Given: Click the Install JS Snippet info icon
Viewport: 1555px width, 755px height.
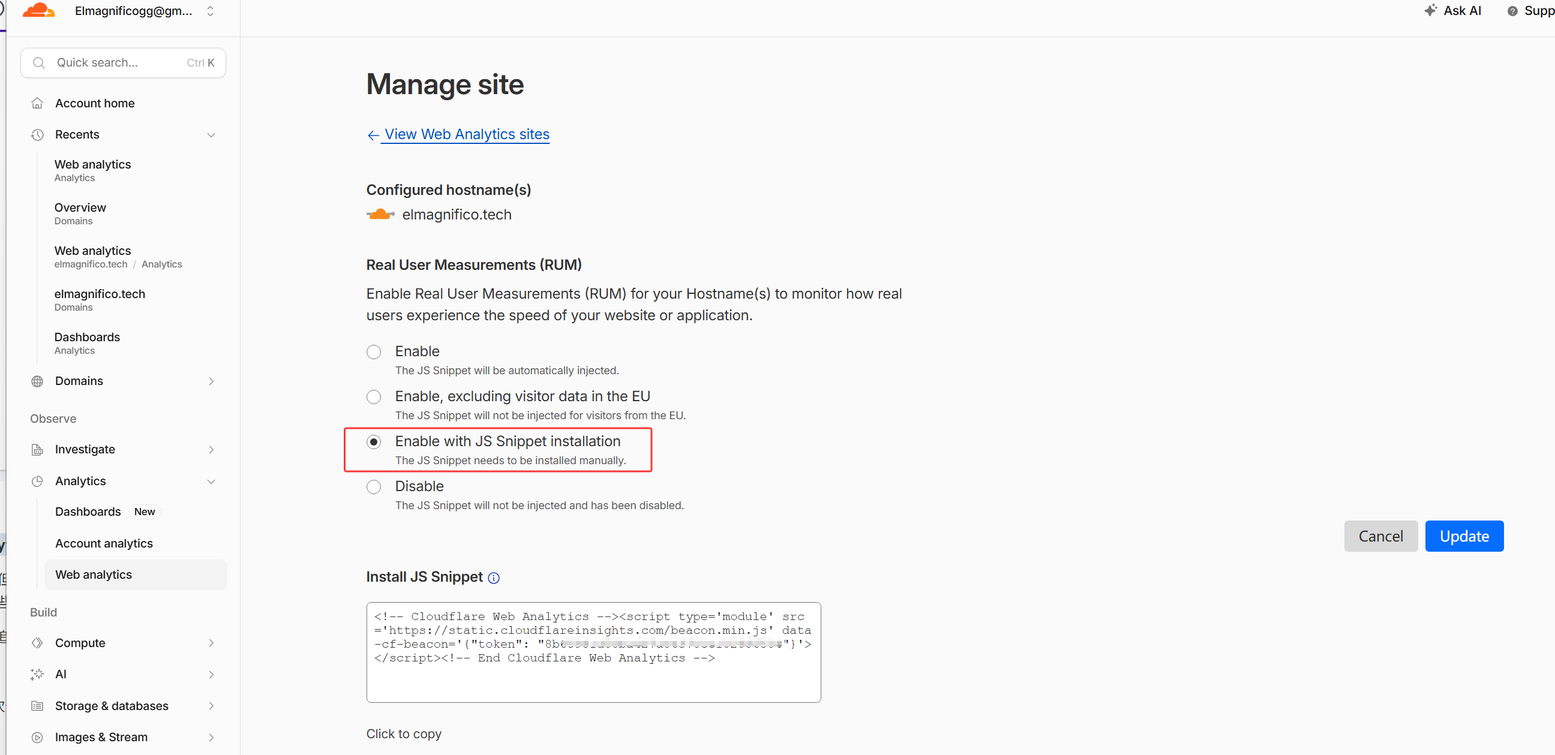Looking at the screenshot, I should click(x=494, y=577).
